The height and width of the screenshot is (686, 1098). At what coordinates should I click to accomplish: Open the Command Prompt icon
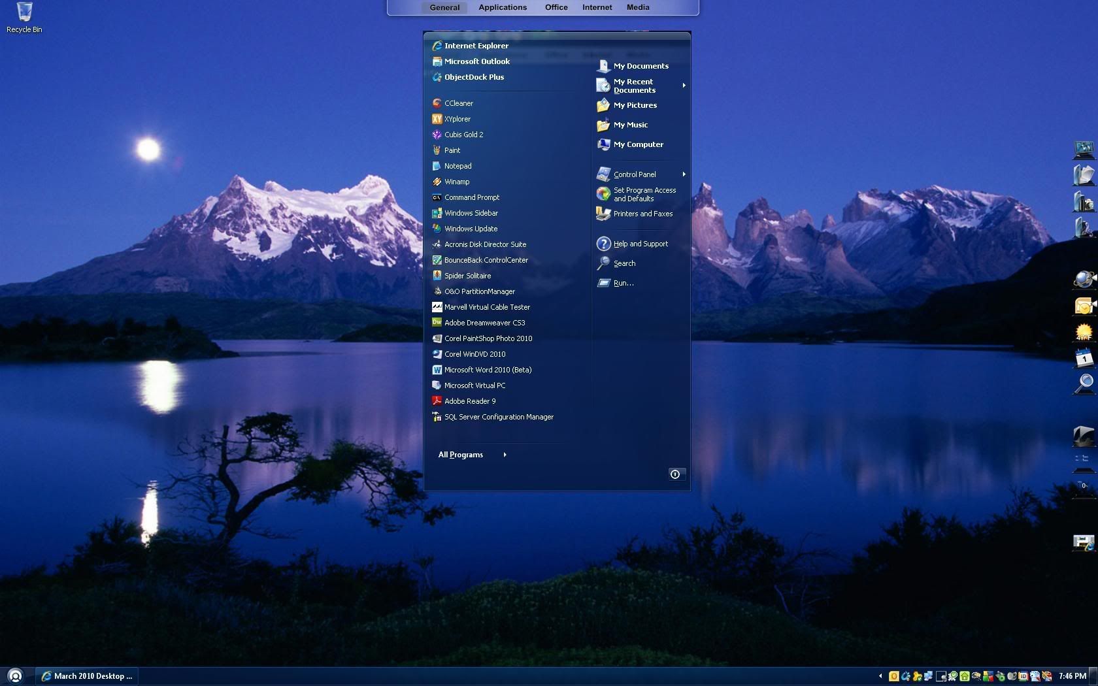pos(437,197)
